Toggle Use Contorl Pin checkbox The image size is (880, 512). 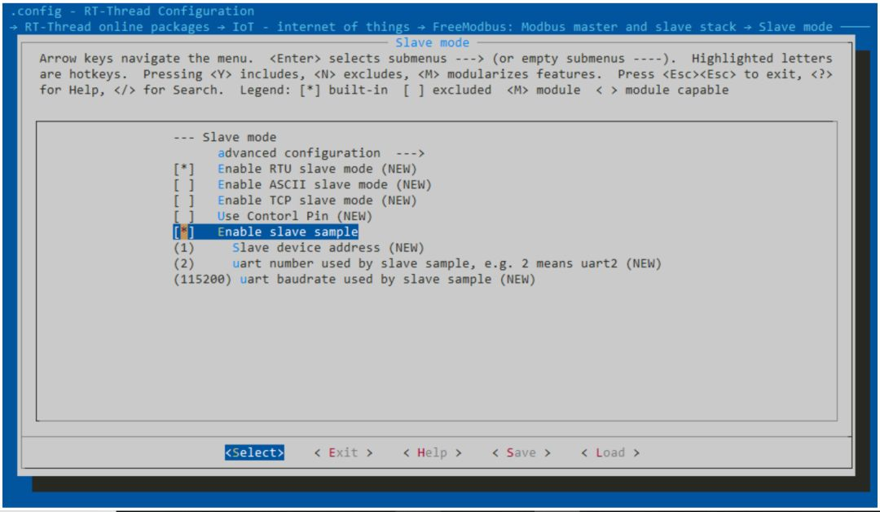(x=183, y=216)
